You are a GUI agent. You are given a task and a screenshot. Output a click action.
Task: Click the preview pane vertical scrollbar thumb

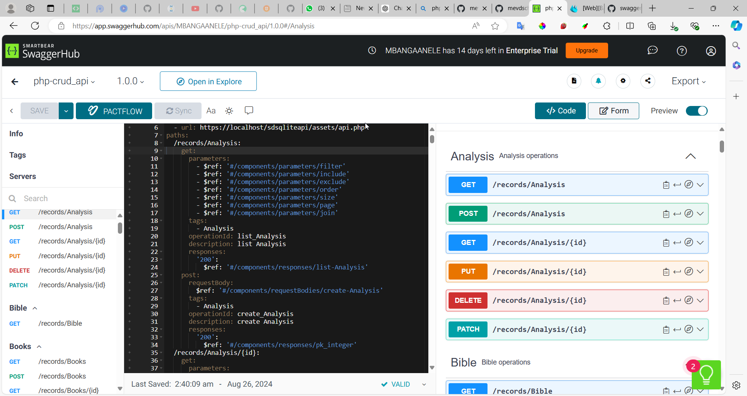pyautogui.click(x=722, y=146)
